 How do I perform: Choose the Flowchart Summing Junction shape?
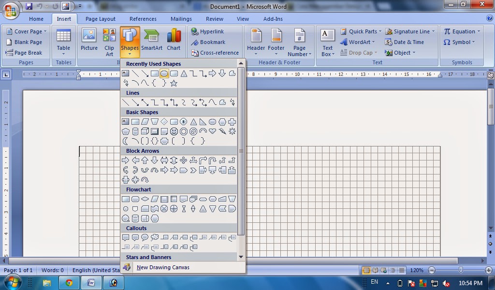tap(164, 209)
